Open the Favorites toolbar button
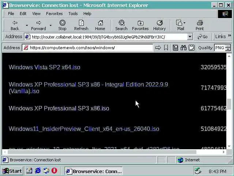This screenshot has height=176, width=234. [x=140, y=25]
